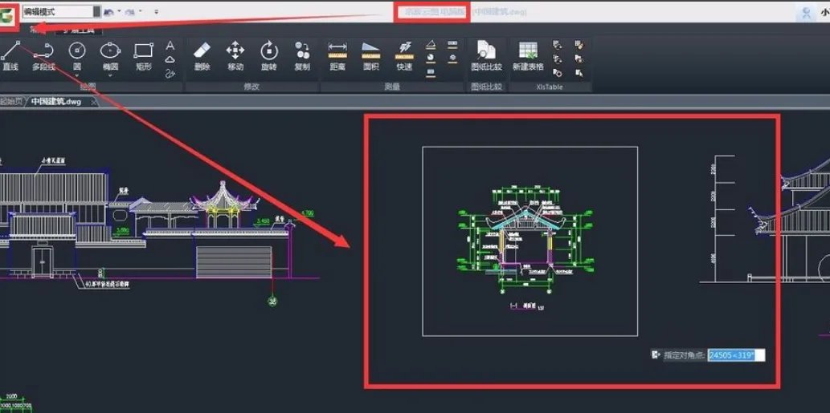Create a table with 新建表格
Image resolution: width=830 pixels, height=413 pixels.
click(528, 55)
